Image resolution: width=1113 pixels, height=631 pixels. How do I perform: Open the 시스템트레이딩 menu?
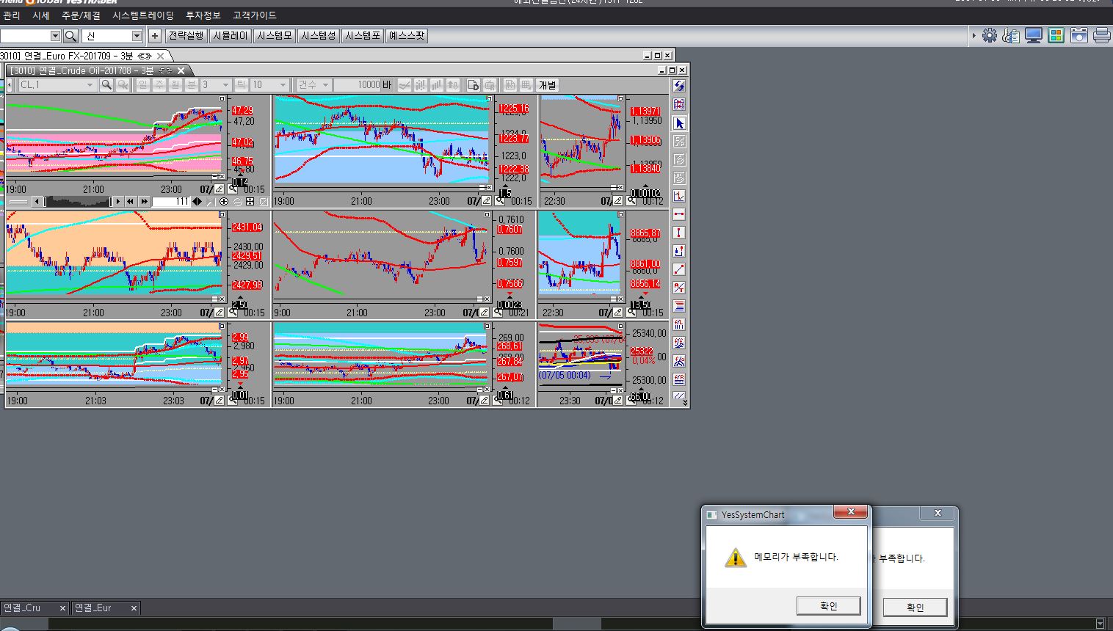tap(143, 15)
